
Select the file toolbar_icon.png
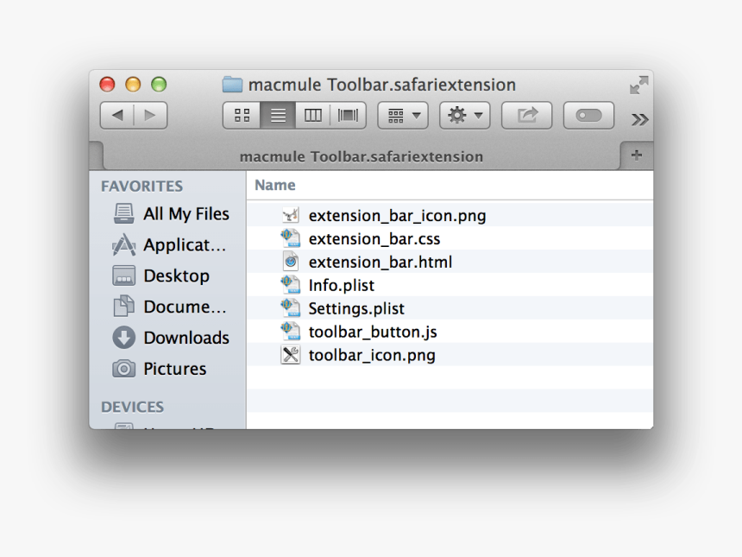coord(450,354)
